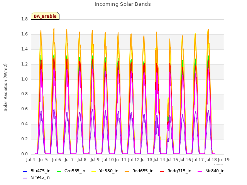The height and width of the screenshot is (185, 247).
Task: Click the 0.2 y-axis tick label
Action: [25, 139]
